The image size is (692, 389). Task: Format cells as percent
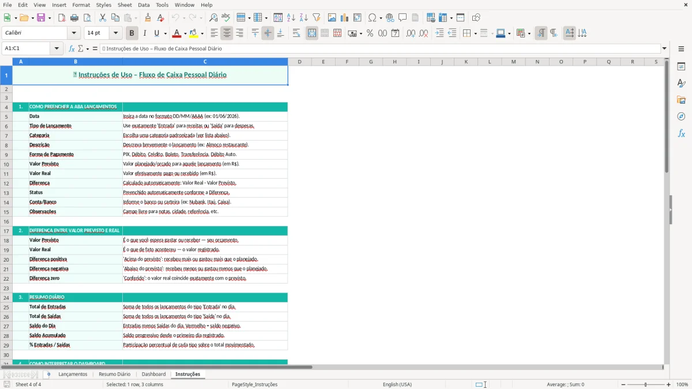point(370,33)
